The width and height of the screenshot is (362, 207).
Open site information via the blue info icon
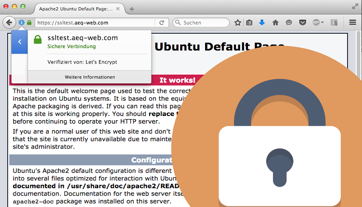(x=21, y=23)
